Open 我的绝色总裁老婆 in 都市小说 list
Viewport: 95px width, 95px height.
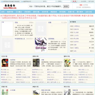tap(68, 75)
